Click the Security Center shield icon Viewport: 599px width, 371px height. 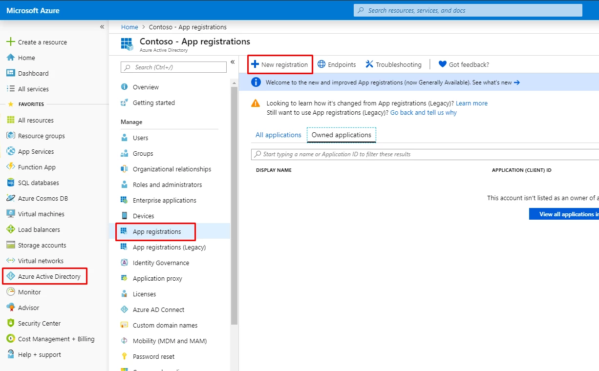[10, 323]
